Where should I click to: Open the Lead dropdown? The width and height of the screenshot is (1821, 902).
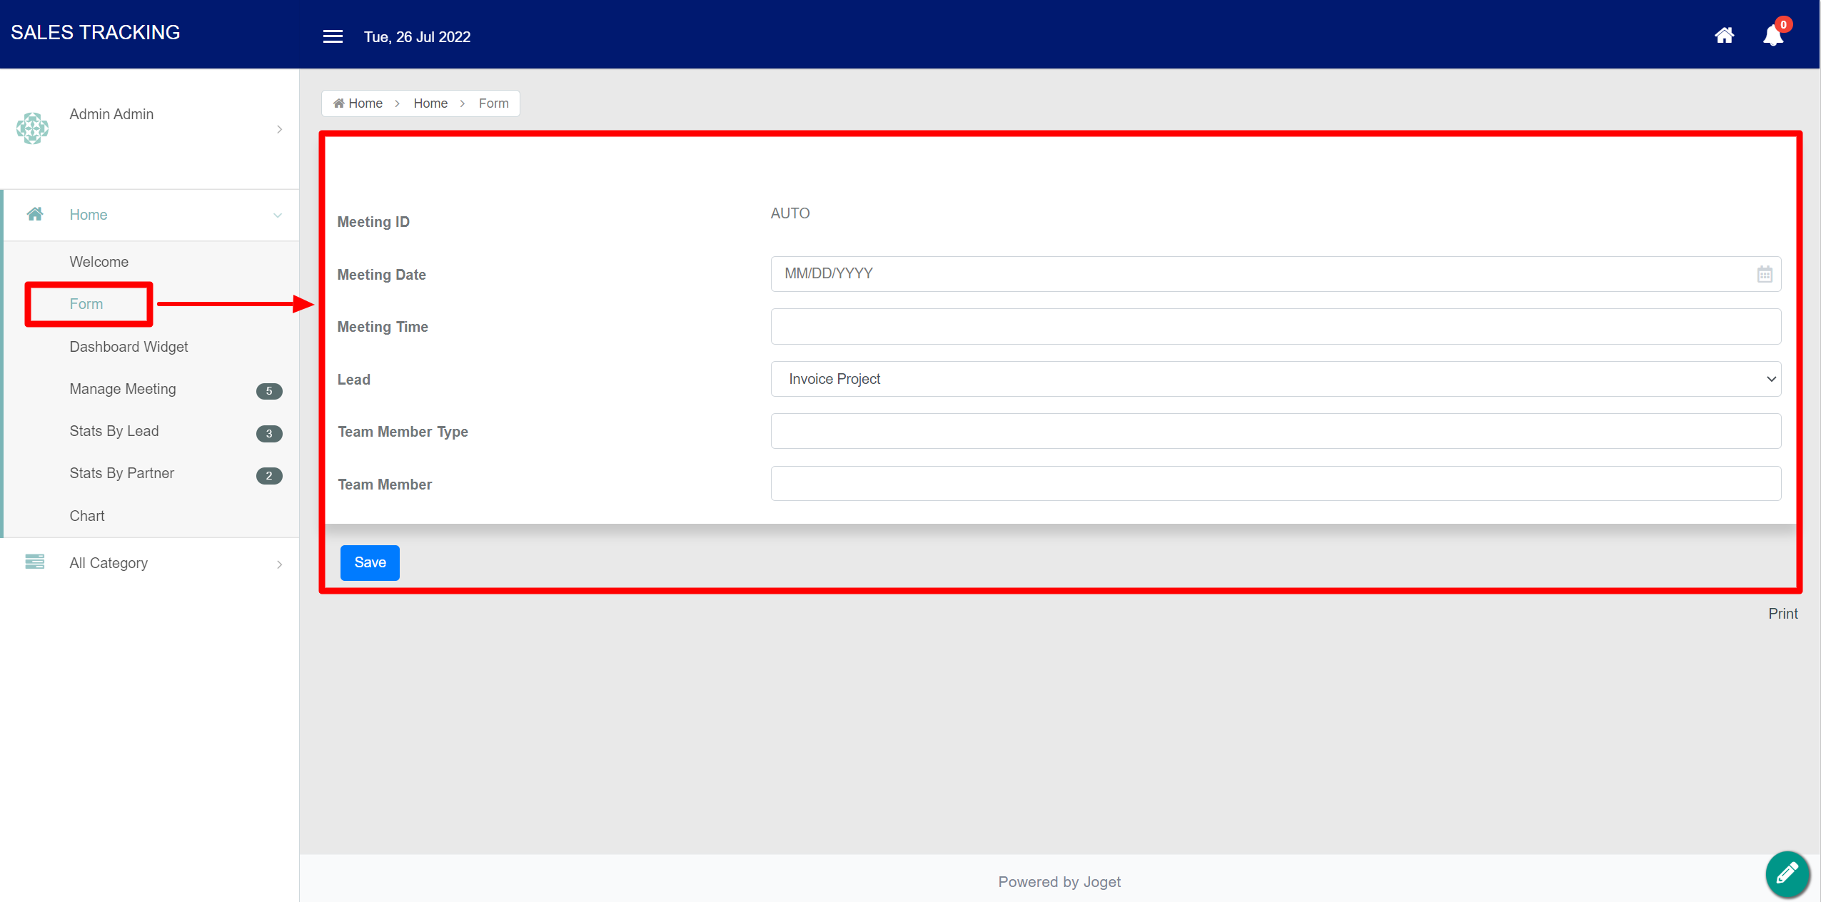(x=1275, y=379)
